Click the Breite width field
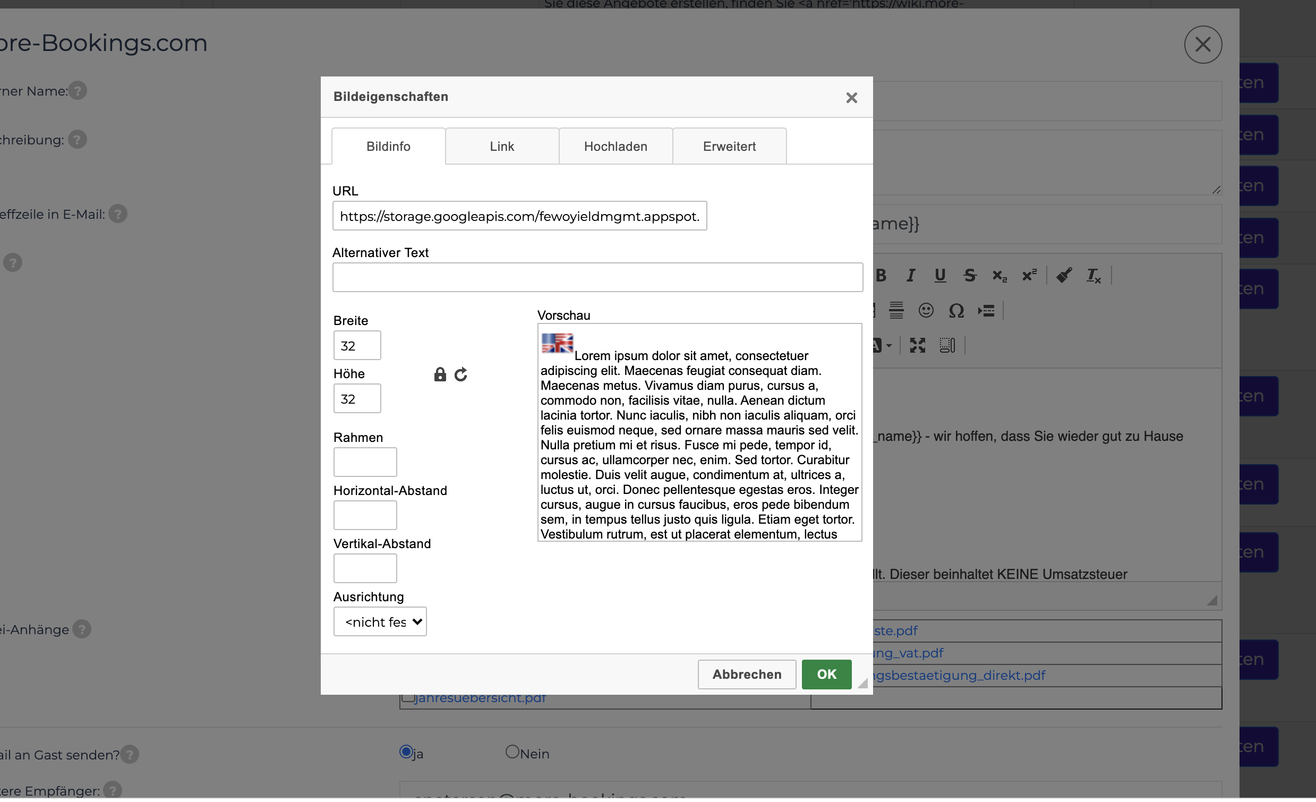The image size is (1316, 802). [x=357, y=346]
